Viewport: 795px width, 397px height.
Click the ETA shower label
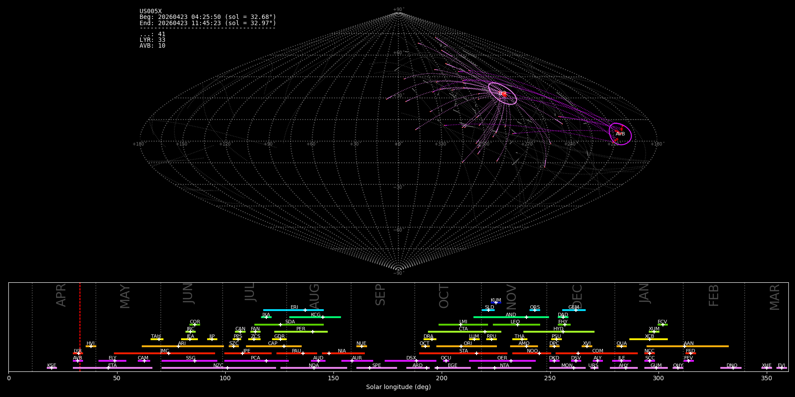[x=113, y=366]
